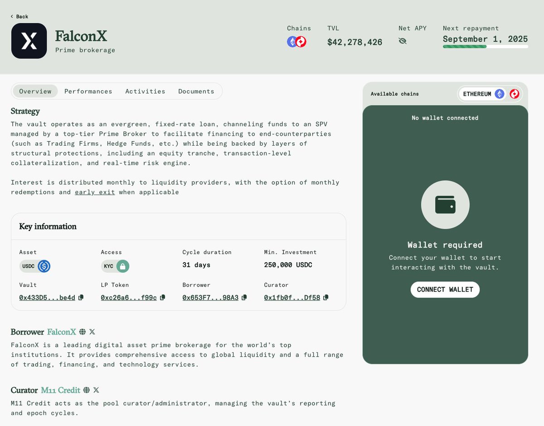Click the FalconX logo icon

click(x=29, y=41)
